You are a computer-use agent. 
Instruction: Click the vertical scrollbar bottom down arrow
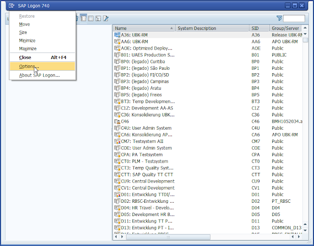coord(305,230)
